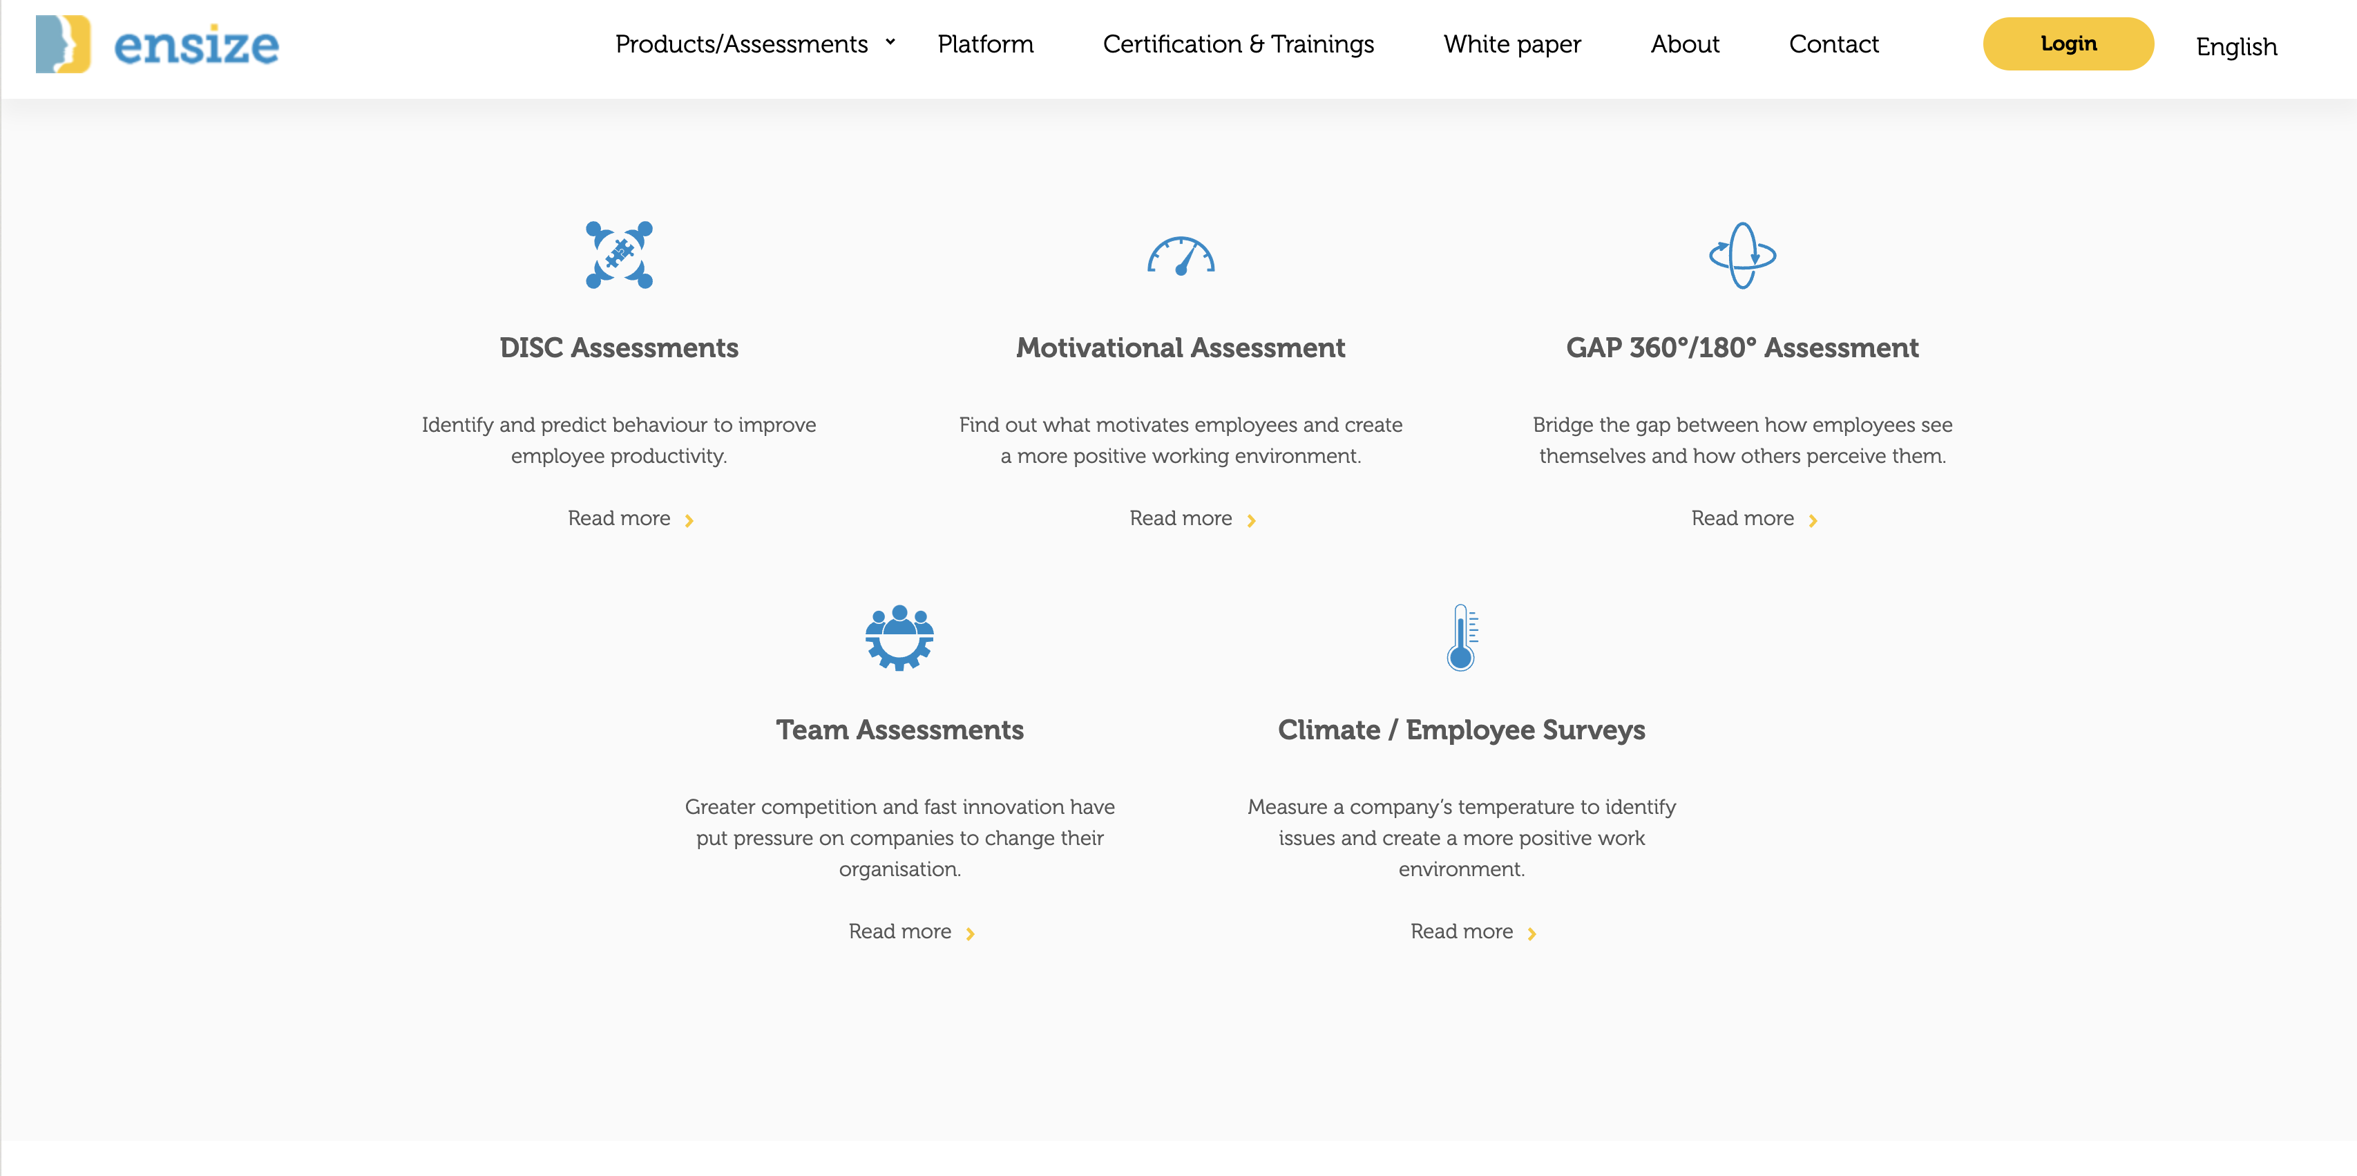
Task: Click the ensize logo
Action: coord(158,44)
